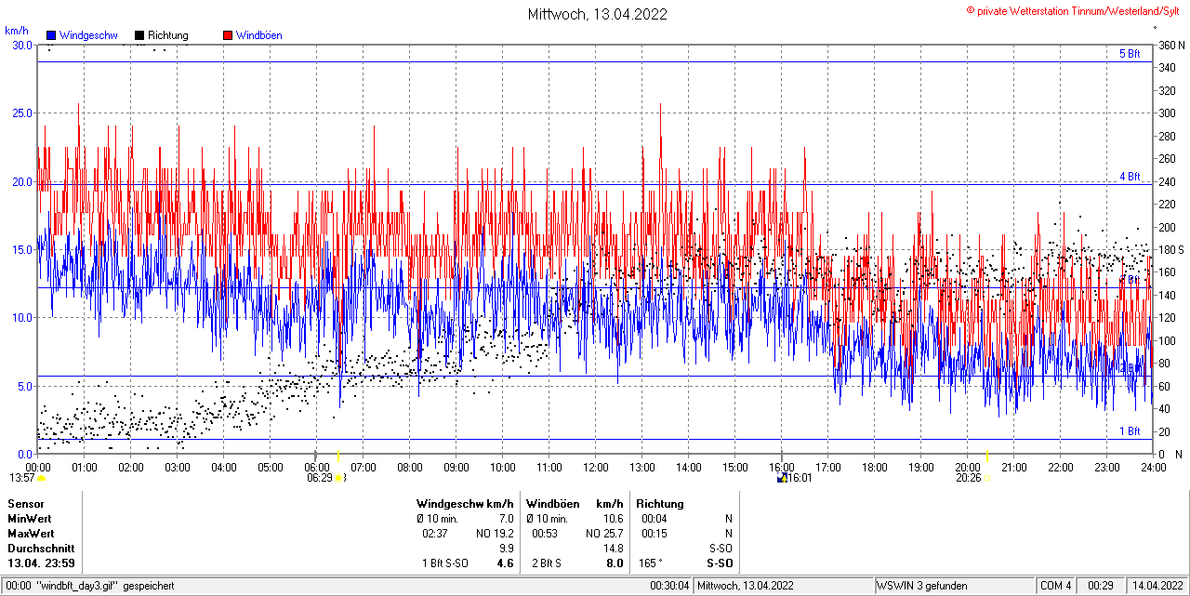The width and height of the screenshot is (1190, 596).
Task: Click the Windböen legend label at top
Action: [x=259, y=35]
